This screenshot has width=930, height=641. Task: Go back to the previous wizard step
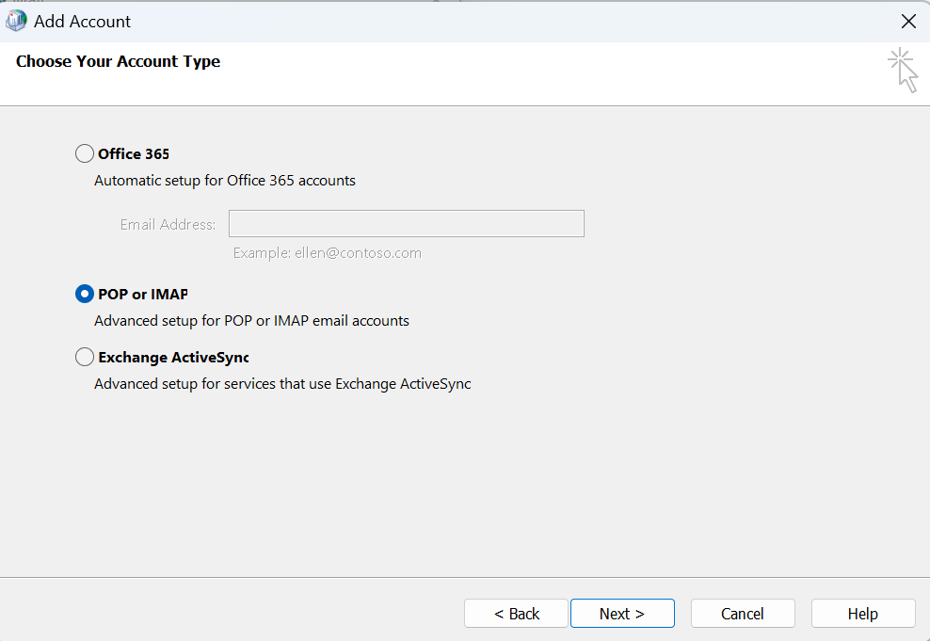516,613
